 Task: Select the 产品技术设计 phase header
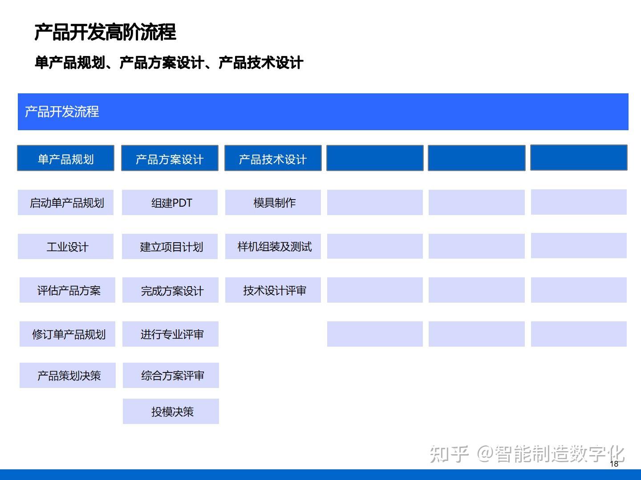[273, 158]
